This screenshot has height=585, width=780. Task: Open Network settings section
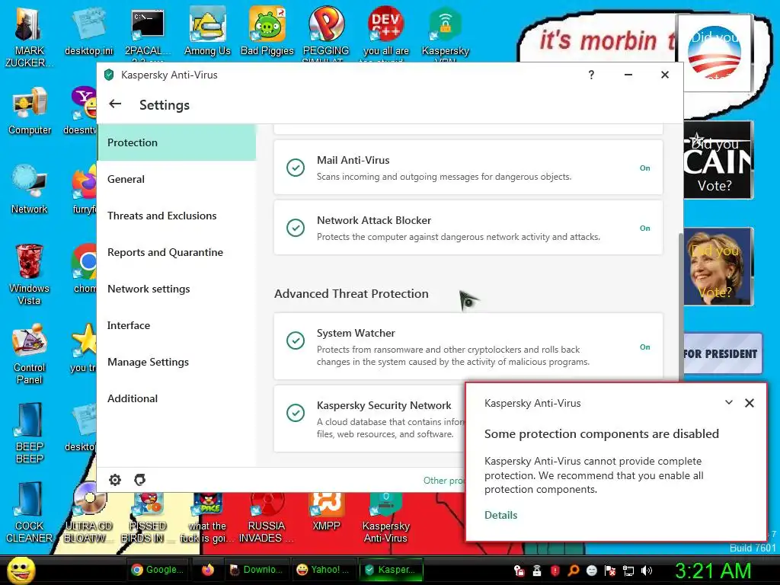point(177,289)
